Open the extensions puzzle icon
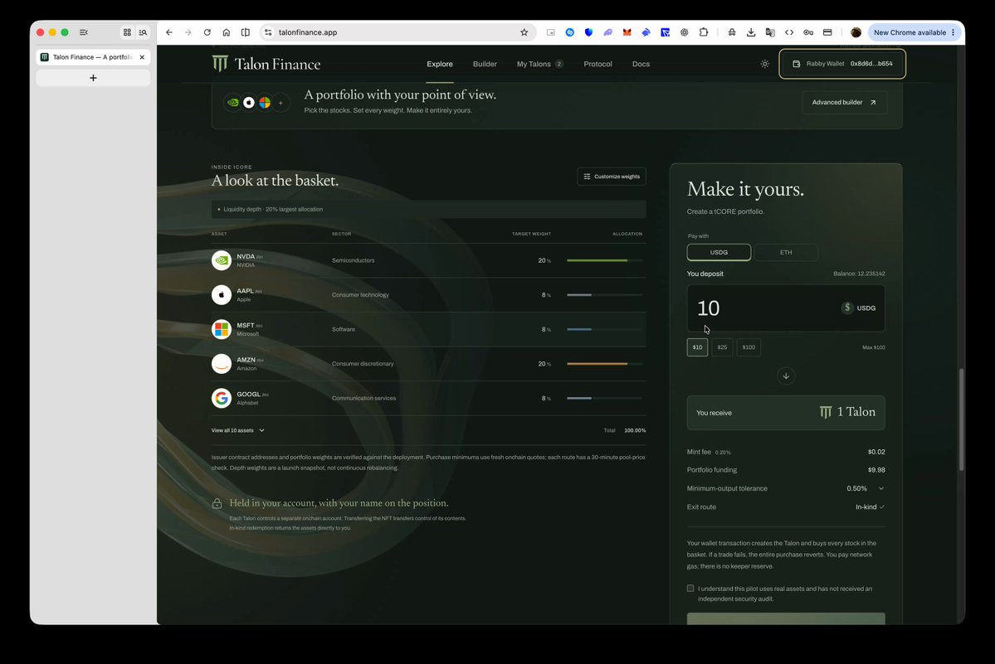This screenshot has height=664, width=995. click(x=704, y=32)
